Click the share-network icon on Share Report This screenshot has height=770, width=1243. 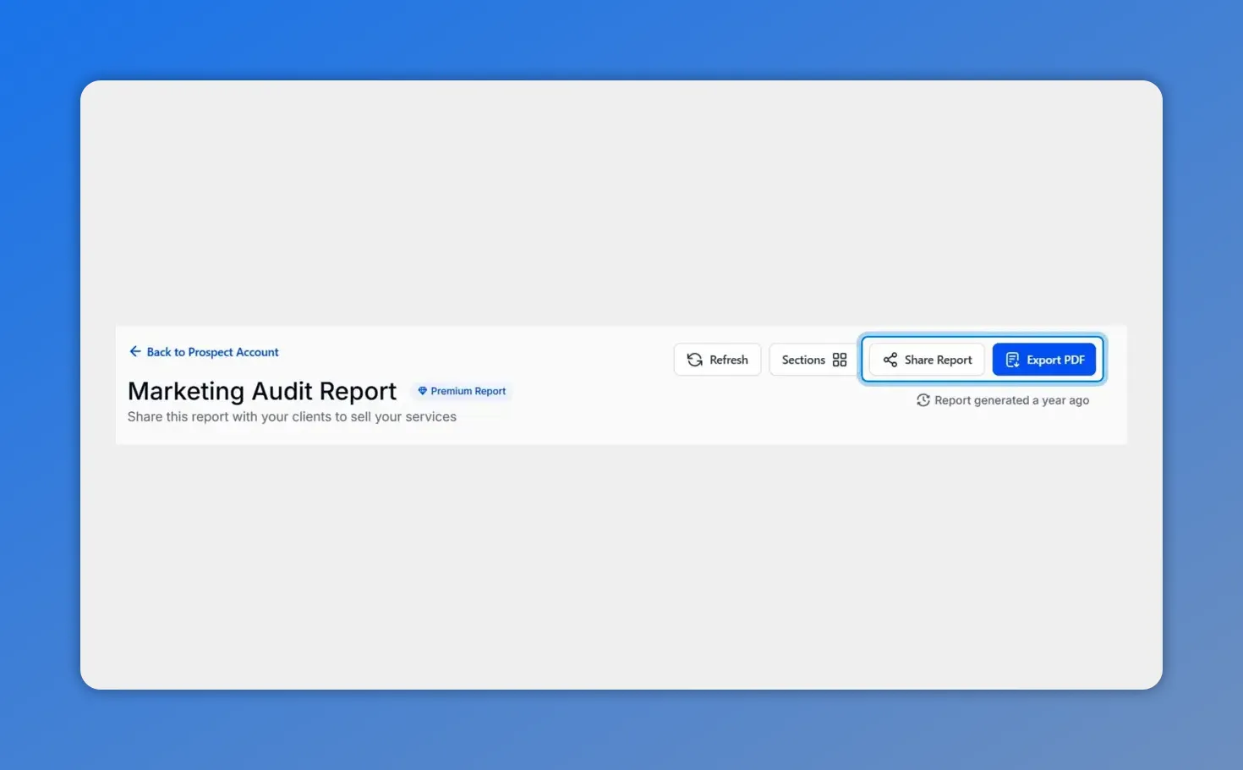coord(890,359)
